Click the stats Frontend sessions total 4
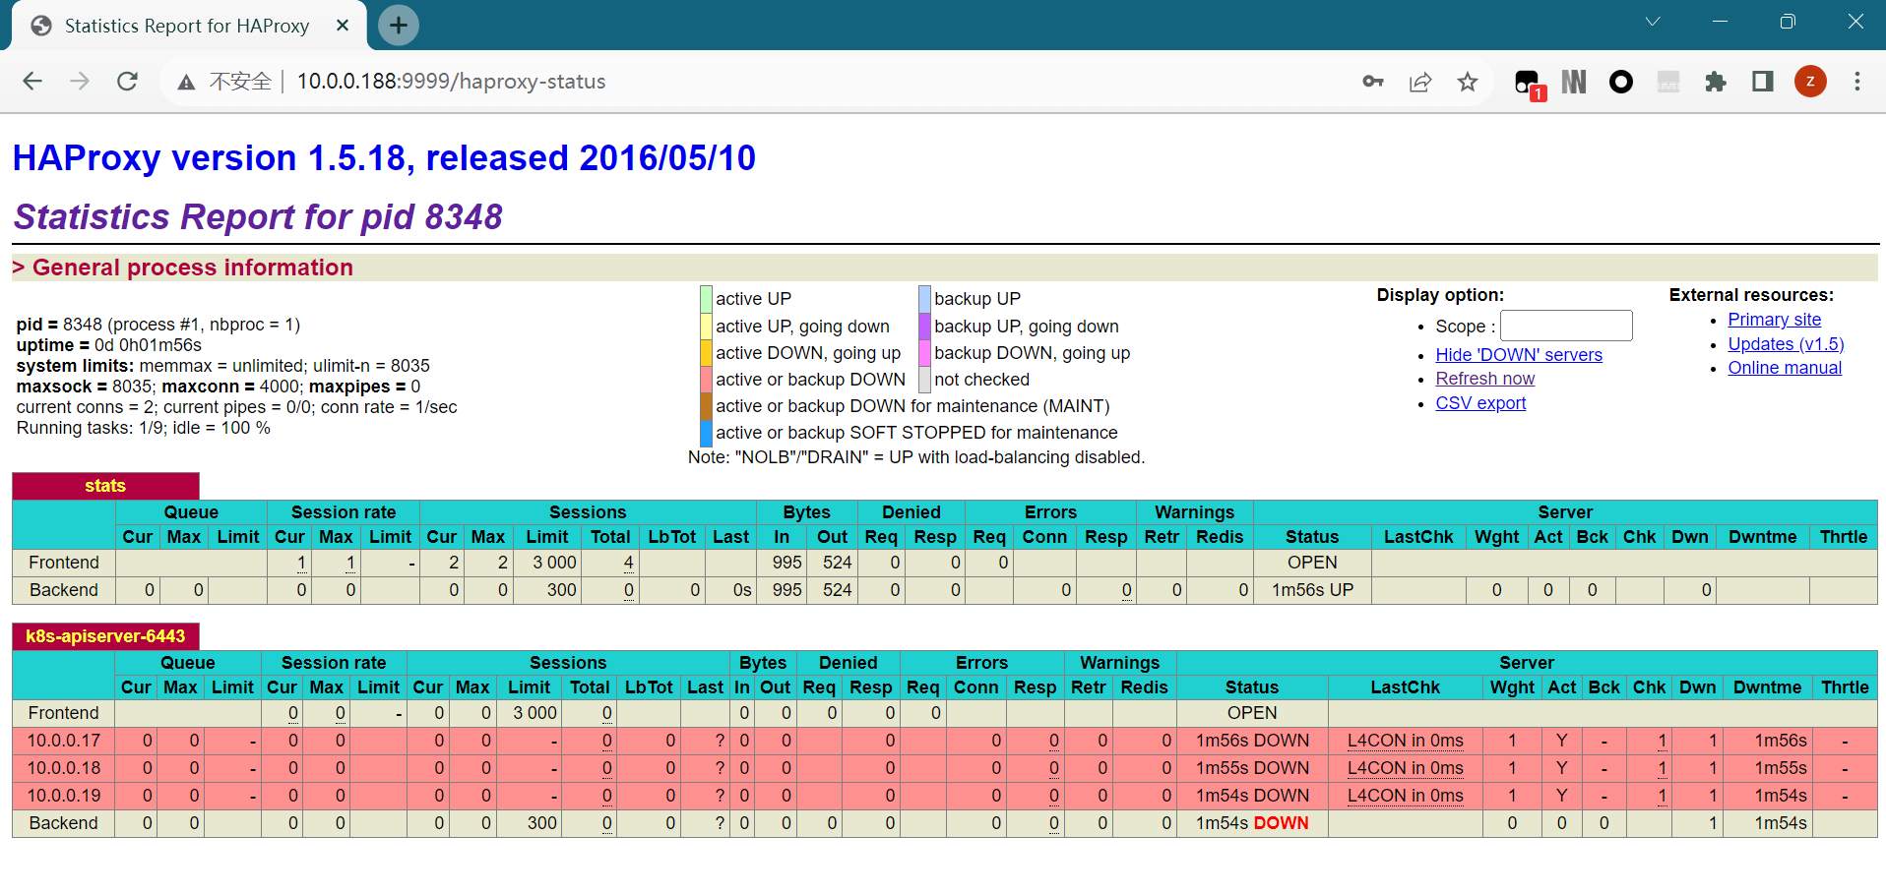 pyautogui.click(x=628, y=563)
